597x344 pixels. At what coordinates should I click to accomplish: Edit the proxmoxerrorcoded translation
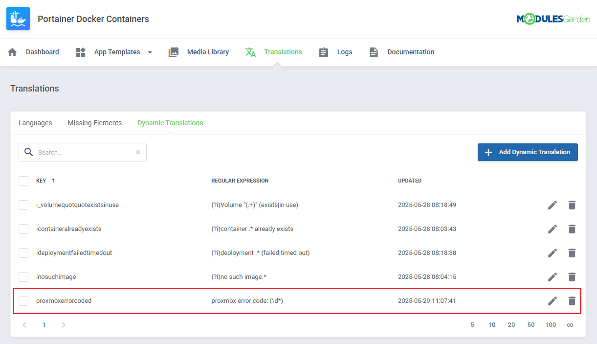pos(553,301)
